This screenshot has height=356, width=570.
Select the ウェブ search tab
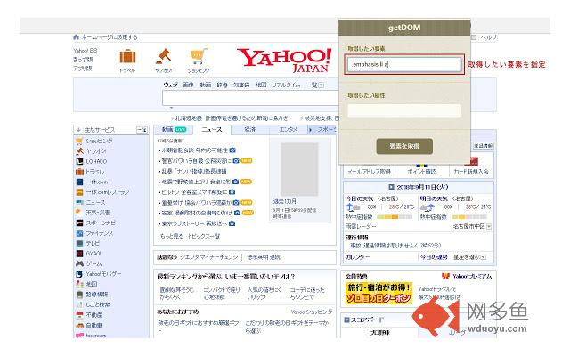(x=170, y=85)
